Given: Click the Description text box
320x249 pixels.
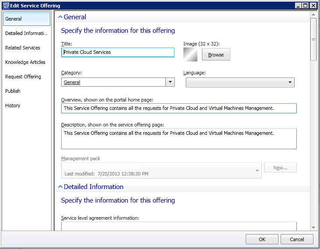Looking at the screenshot, I should (x=179, y=139).
